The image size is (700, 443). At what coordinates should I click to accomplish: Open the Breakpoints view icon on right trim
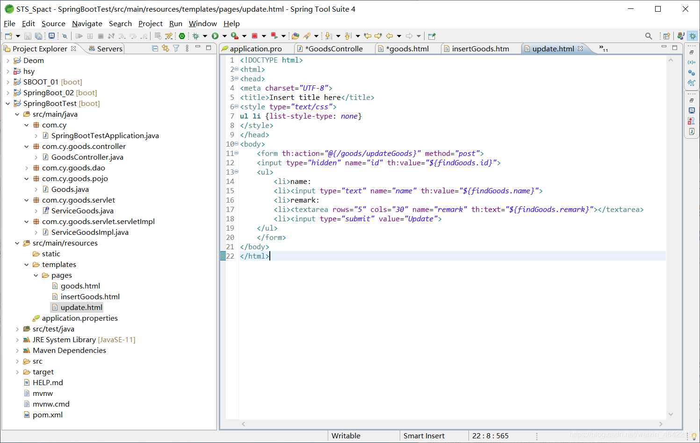pyautogui.click(x=692, y=73)
